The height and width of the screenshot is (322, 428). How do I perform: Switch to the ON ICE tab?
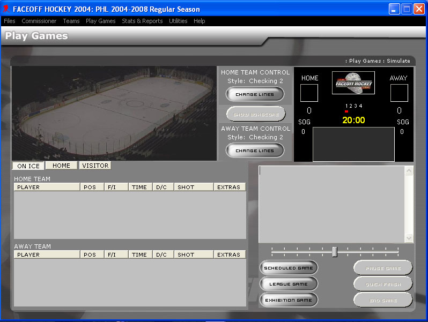28,166
